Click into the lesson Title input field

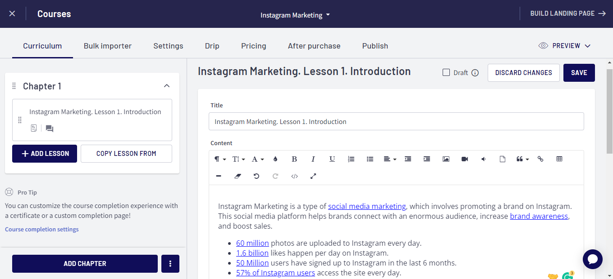coord(396,122)
